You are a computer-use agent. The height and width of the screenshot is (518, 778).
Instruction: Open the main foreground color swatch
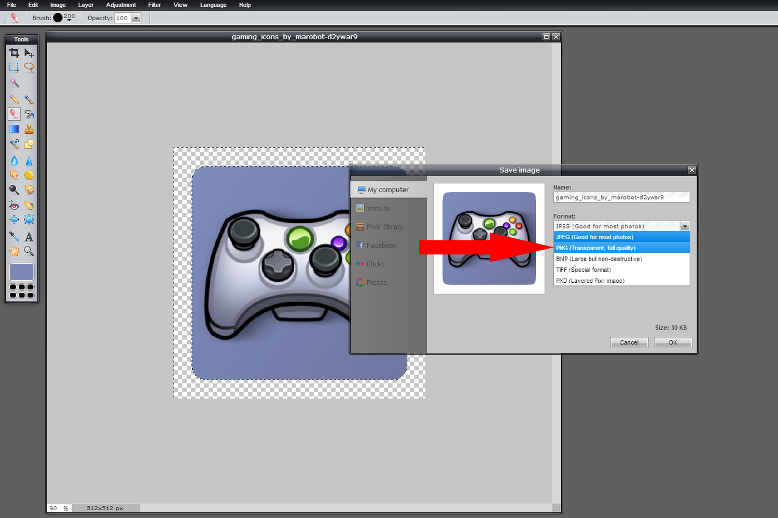tap(21, 271)
